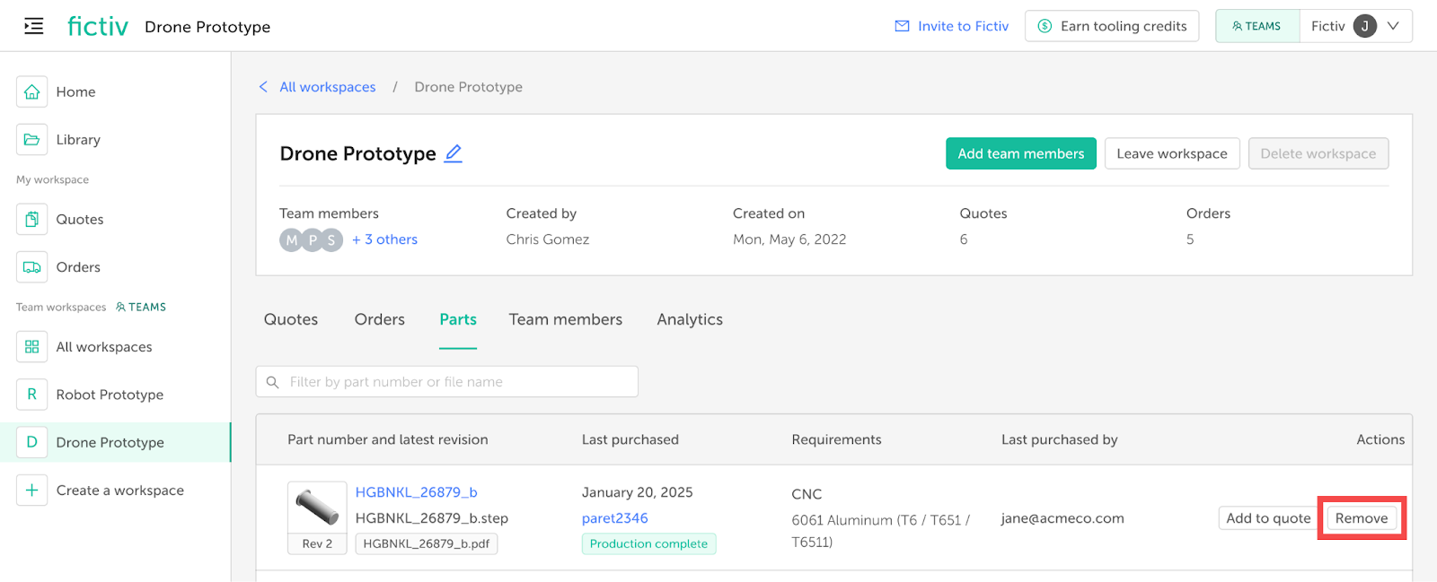Viewport: 1437px width, 582px height.
Task: Expand the Fictiv account dropdown chevron
Action: (x=1393, y=26)
